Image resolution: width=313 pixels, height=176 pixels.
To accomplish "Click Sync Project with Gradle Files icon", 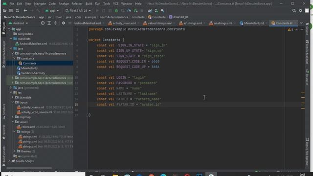I will 150,11.
